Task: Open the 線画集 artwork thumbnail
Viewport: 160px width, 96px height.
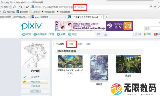Action: pyautogui.click(x=99, y=68)
